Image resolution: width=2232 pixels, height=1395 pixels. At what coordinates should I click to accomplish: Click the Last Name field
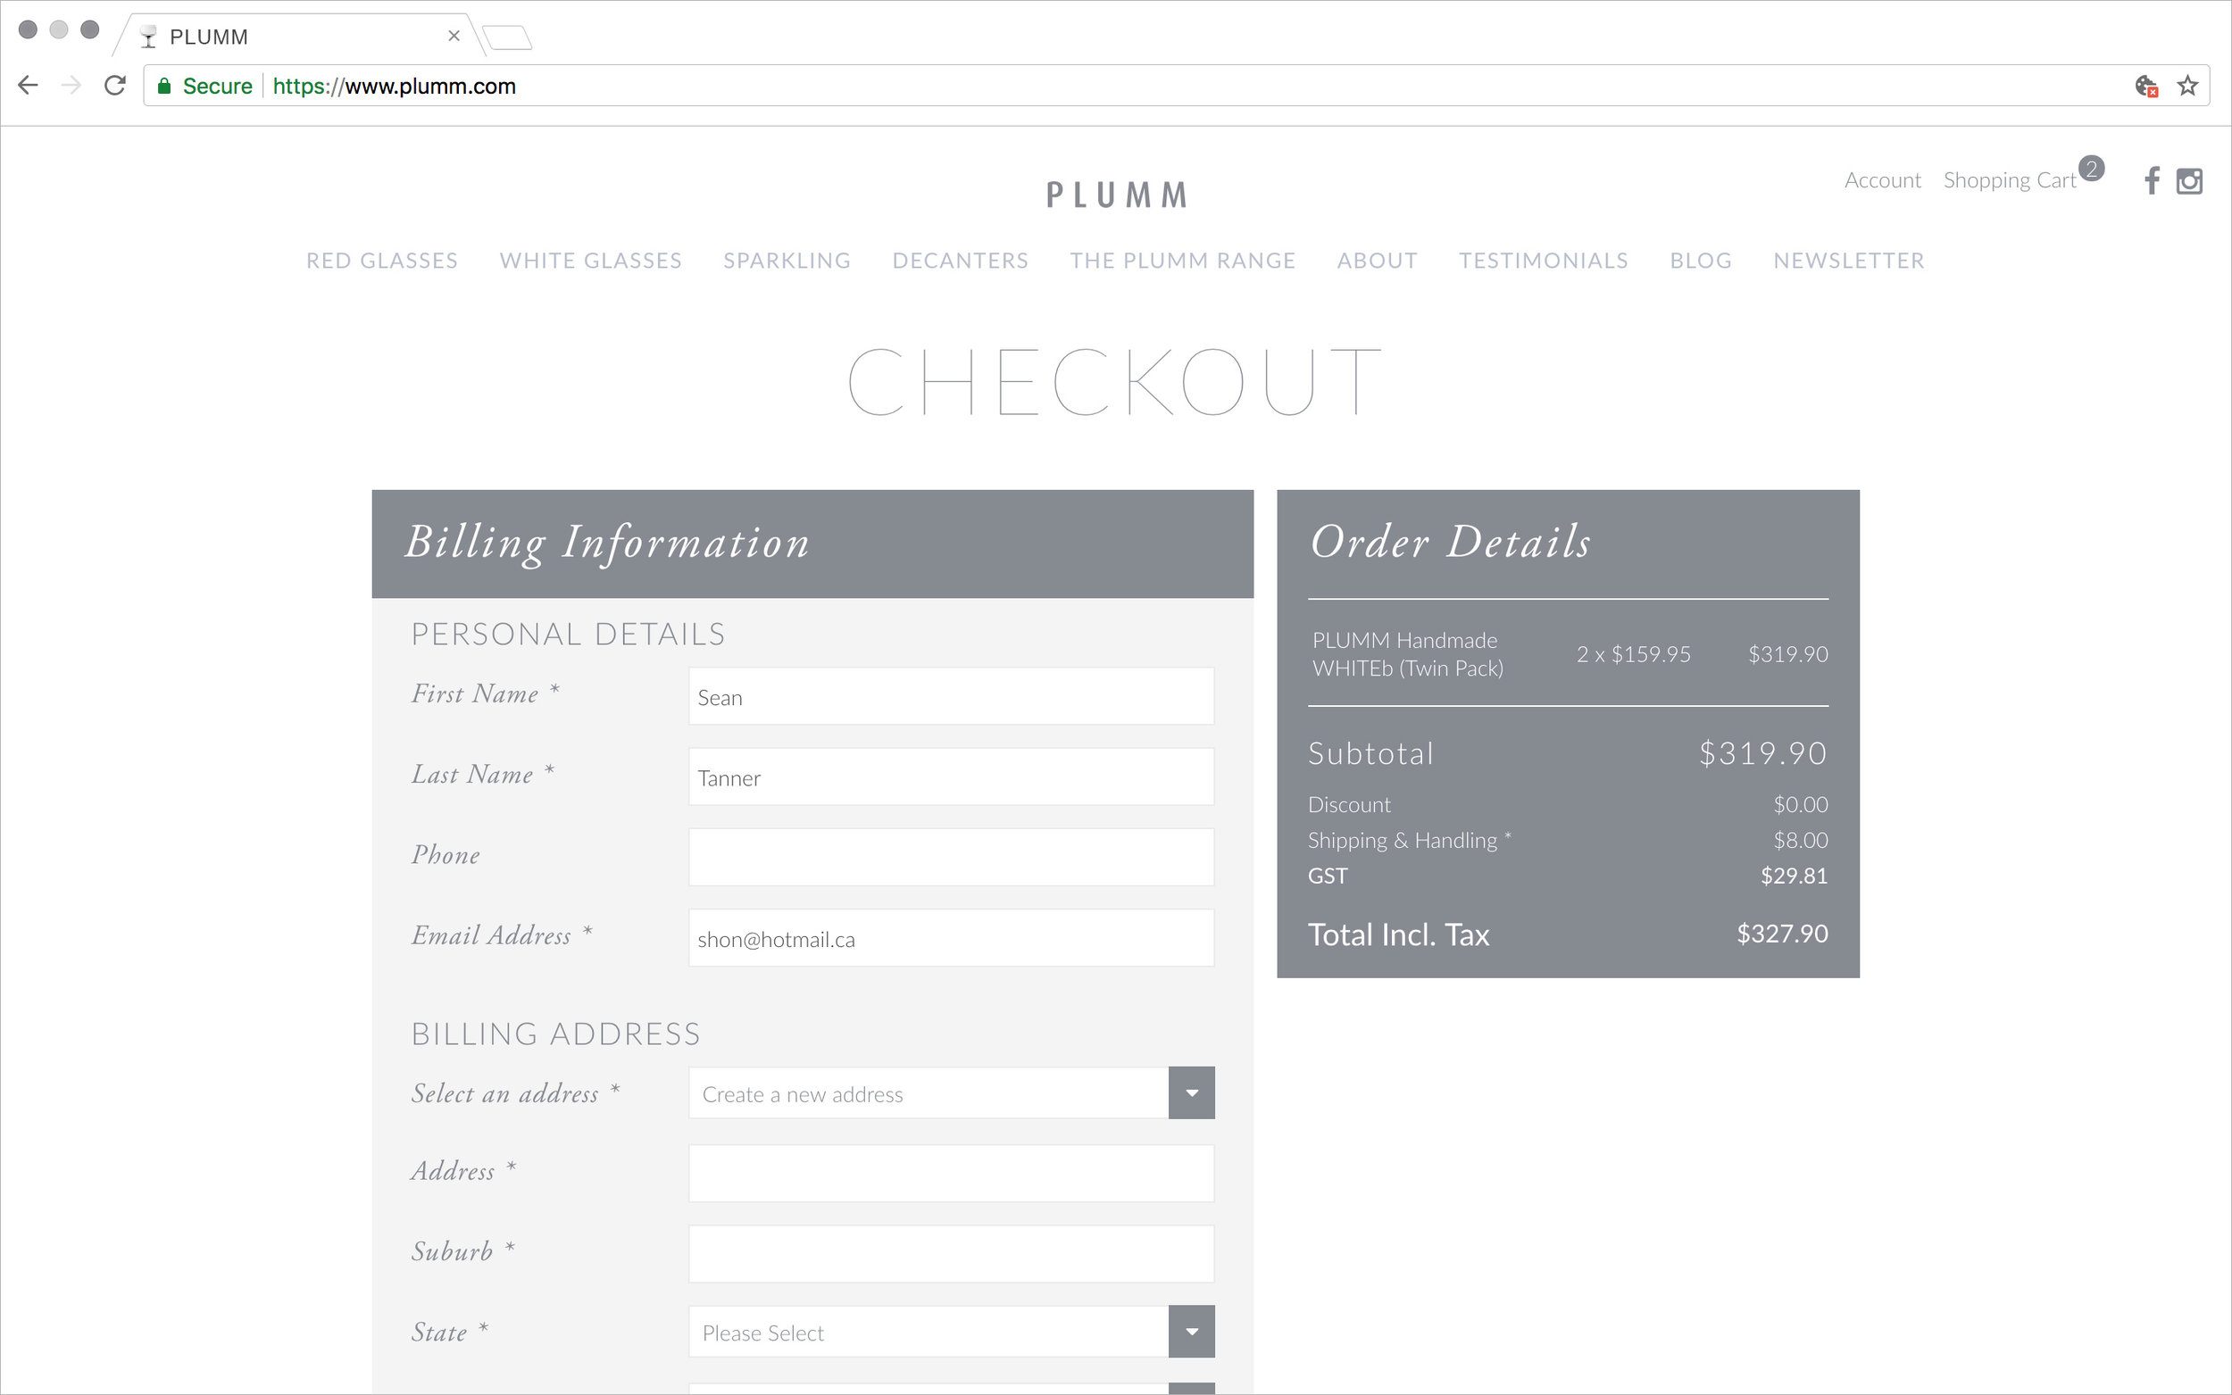(952, 776)
